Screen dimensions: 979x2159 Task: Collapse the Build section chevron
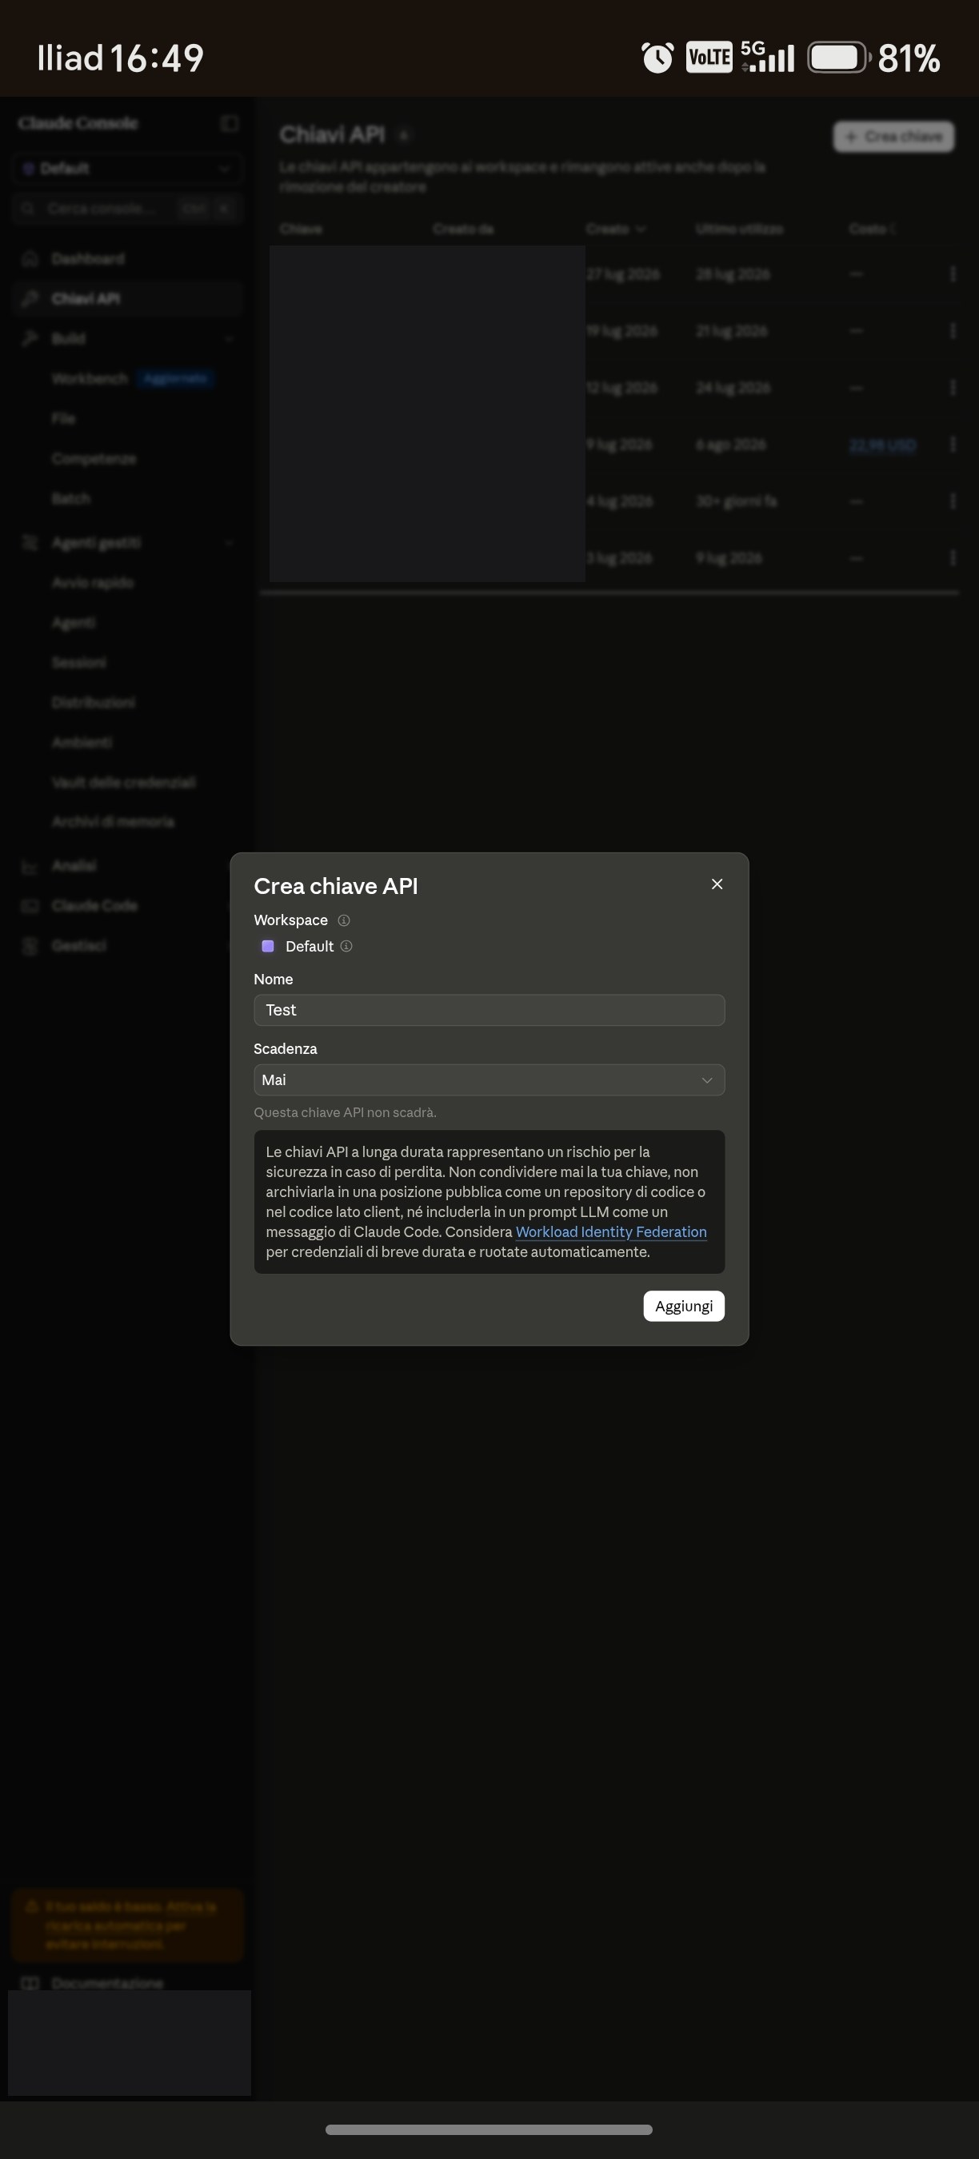[228, 338]
